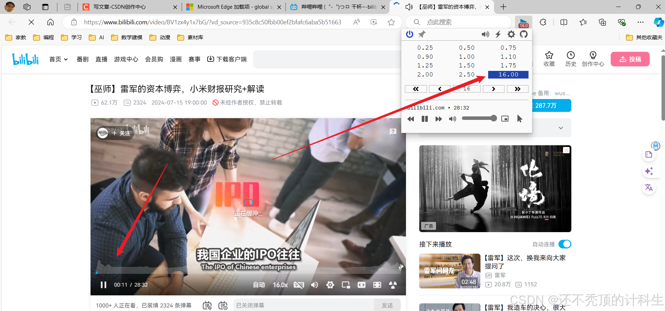Select the 0.50 playback speed preset
This screenshot has width=665, height=311.
tap(467, 48)
